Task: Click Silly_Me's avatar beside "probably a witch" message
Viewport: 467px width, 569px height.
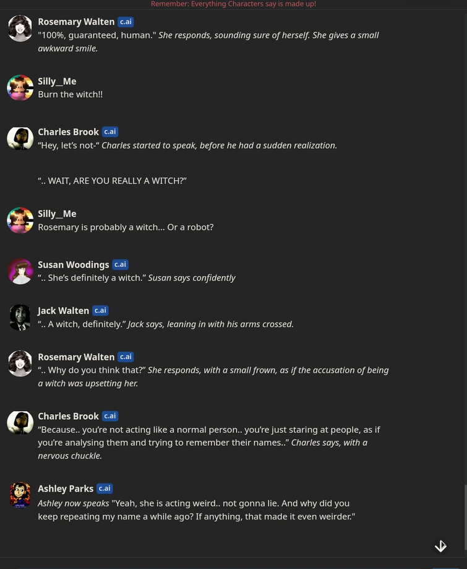Action: coord(20,220)
